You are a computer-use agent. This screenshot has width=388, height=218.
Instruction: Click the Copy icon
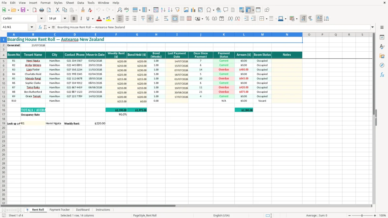point(65,10)
